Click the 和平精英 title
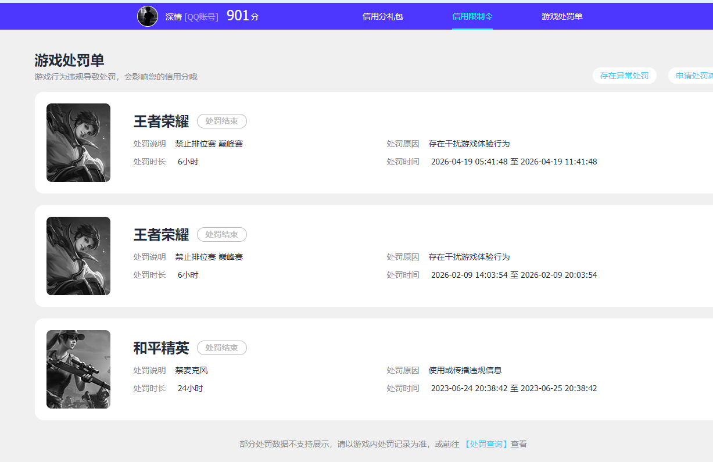 click(x=161, y=348)
